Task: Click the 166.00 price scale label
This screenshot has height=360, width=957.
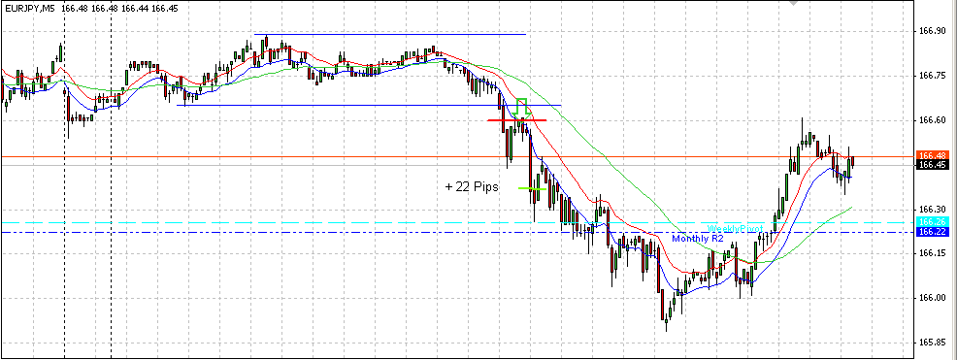Action: 933,298
